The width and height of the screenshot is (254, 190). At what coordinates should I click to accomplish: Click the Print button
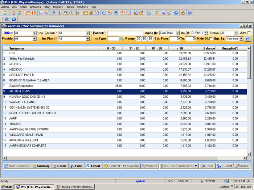76,166
